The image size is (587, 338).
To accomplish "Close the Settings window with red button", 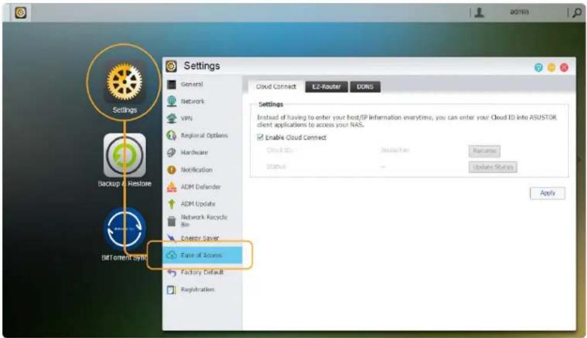I will tap(564, 67).
